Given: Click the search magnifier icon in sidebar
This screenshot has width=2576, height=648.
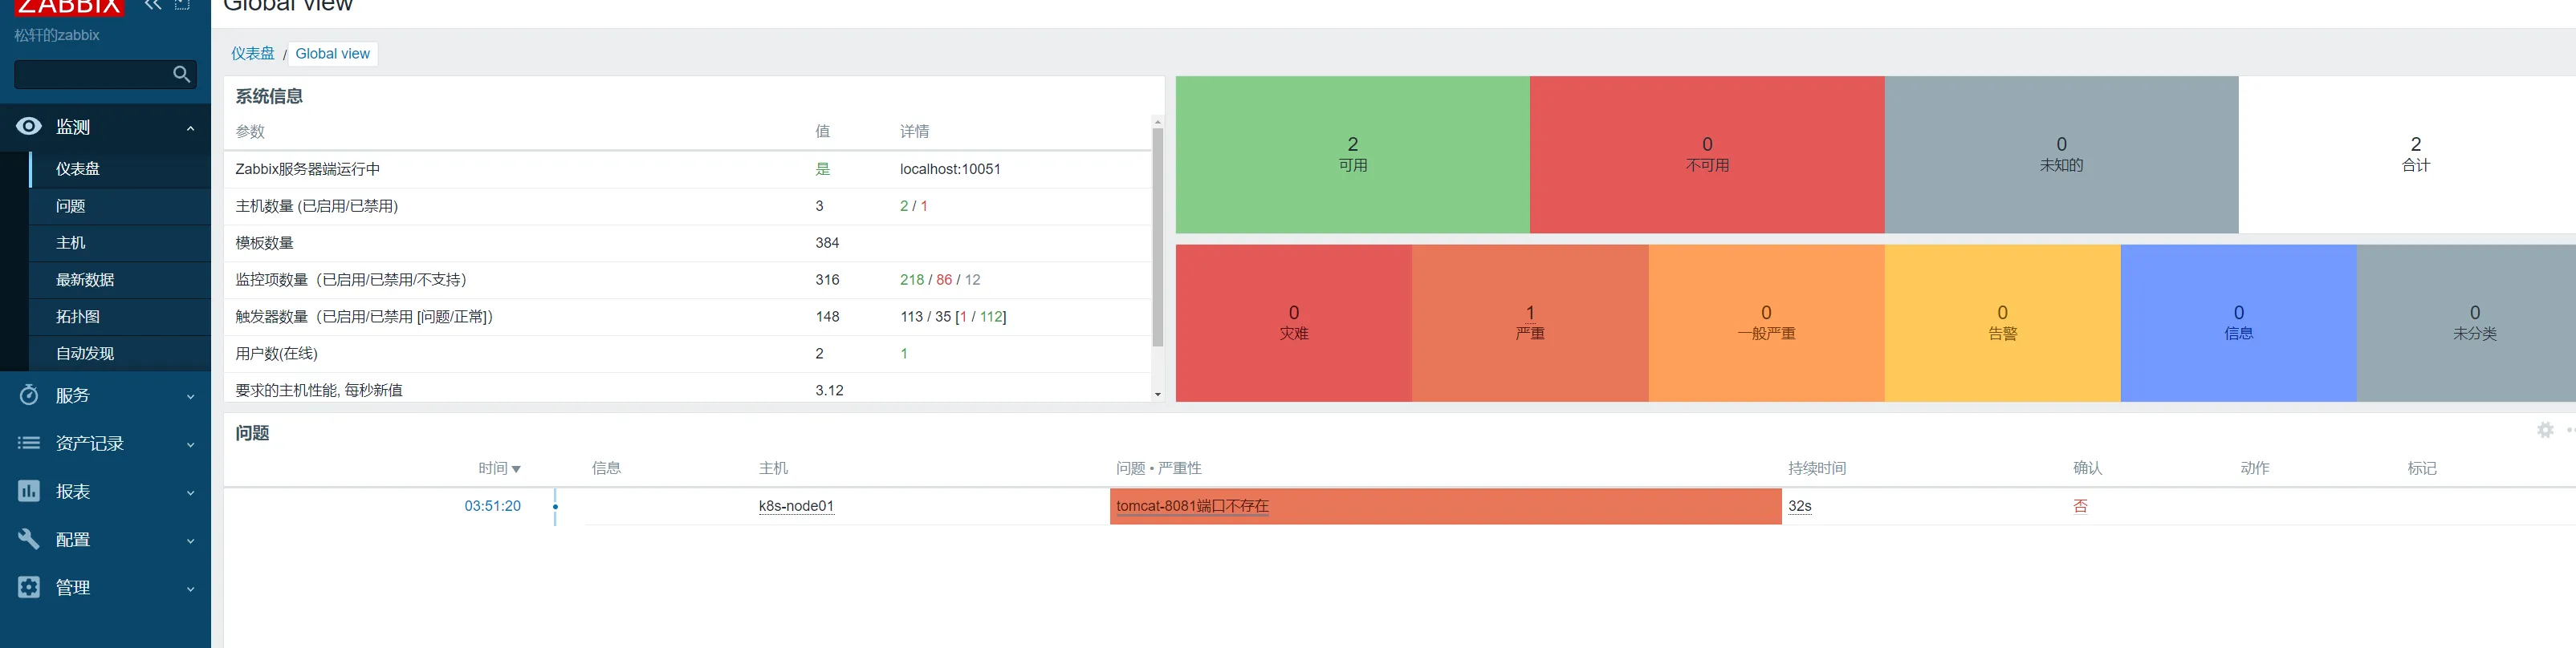Looking at the screenshot, I should [181, 74].
